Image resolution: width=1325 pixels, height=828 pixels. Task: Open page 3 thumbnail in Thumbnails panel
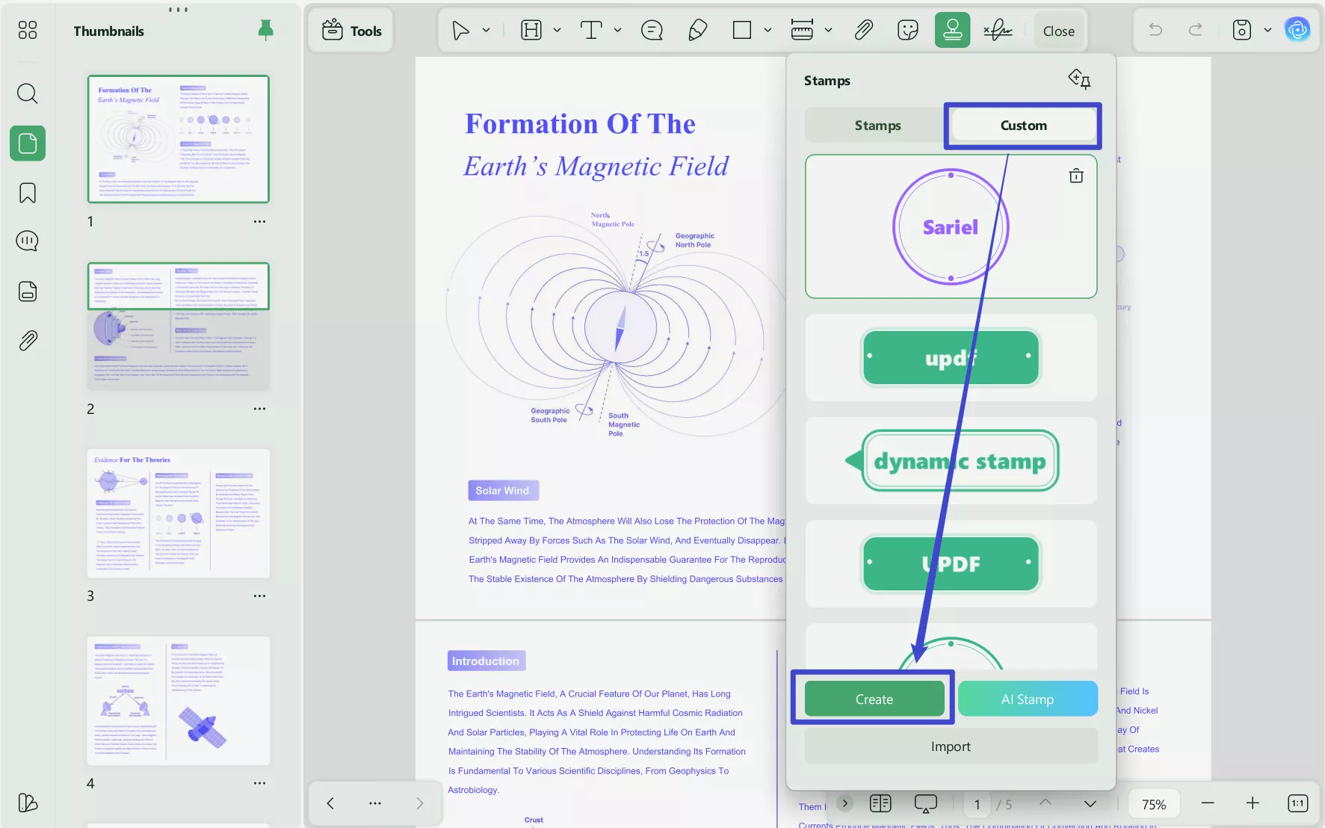tap(178, 513)
